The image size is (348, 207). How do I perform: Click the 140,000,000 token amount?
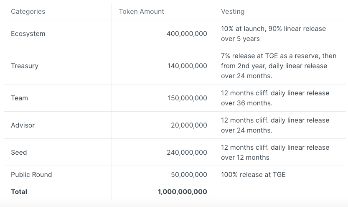187,66
